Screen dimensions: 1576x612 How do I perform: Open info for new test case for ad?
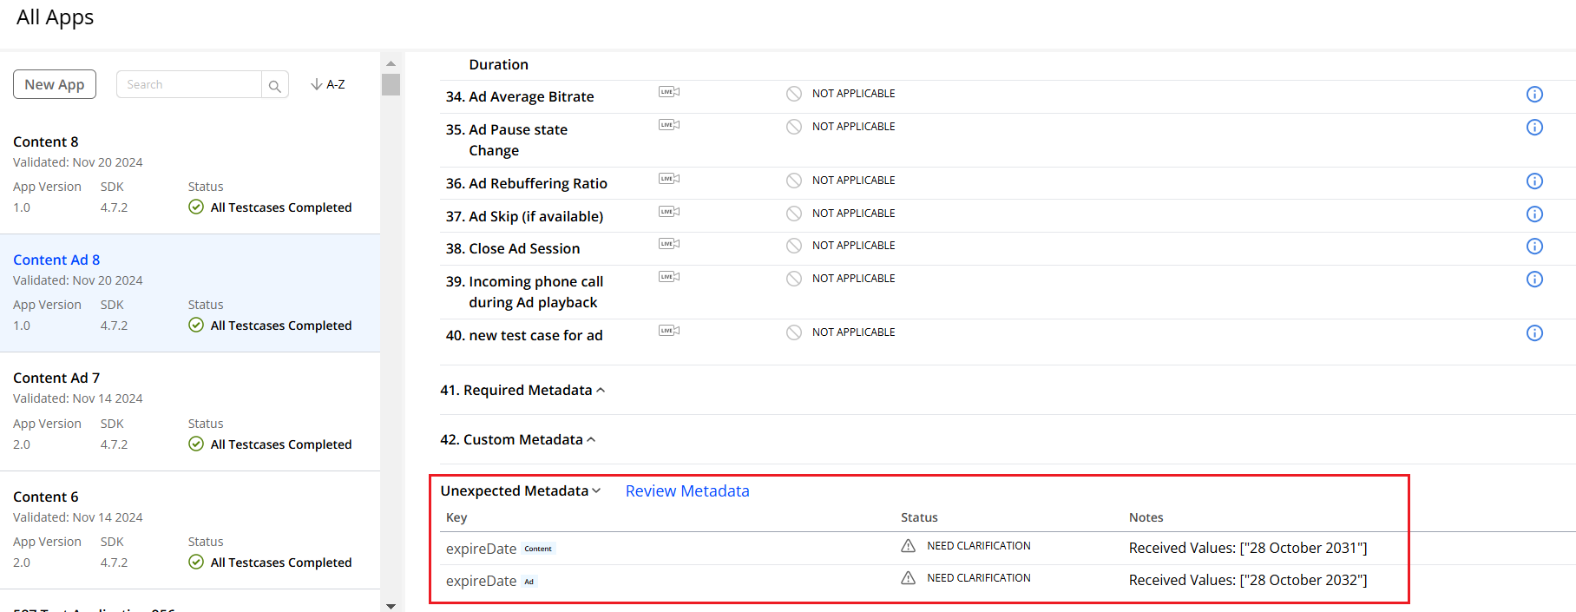(x=1534, y=333)
